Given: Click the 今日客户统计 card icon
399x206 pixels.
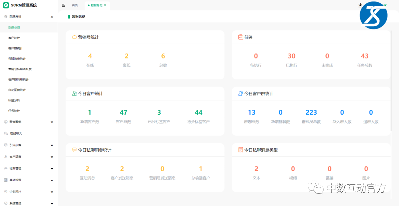Looking at the screenshot, I should (x=74, y=94).
